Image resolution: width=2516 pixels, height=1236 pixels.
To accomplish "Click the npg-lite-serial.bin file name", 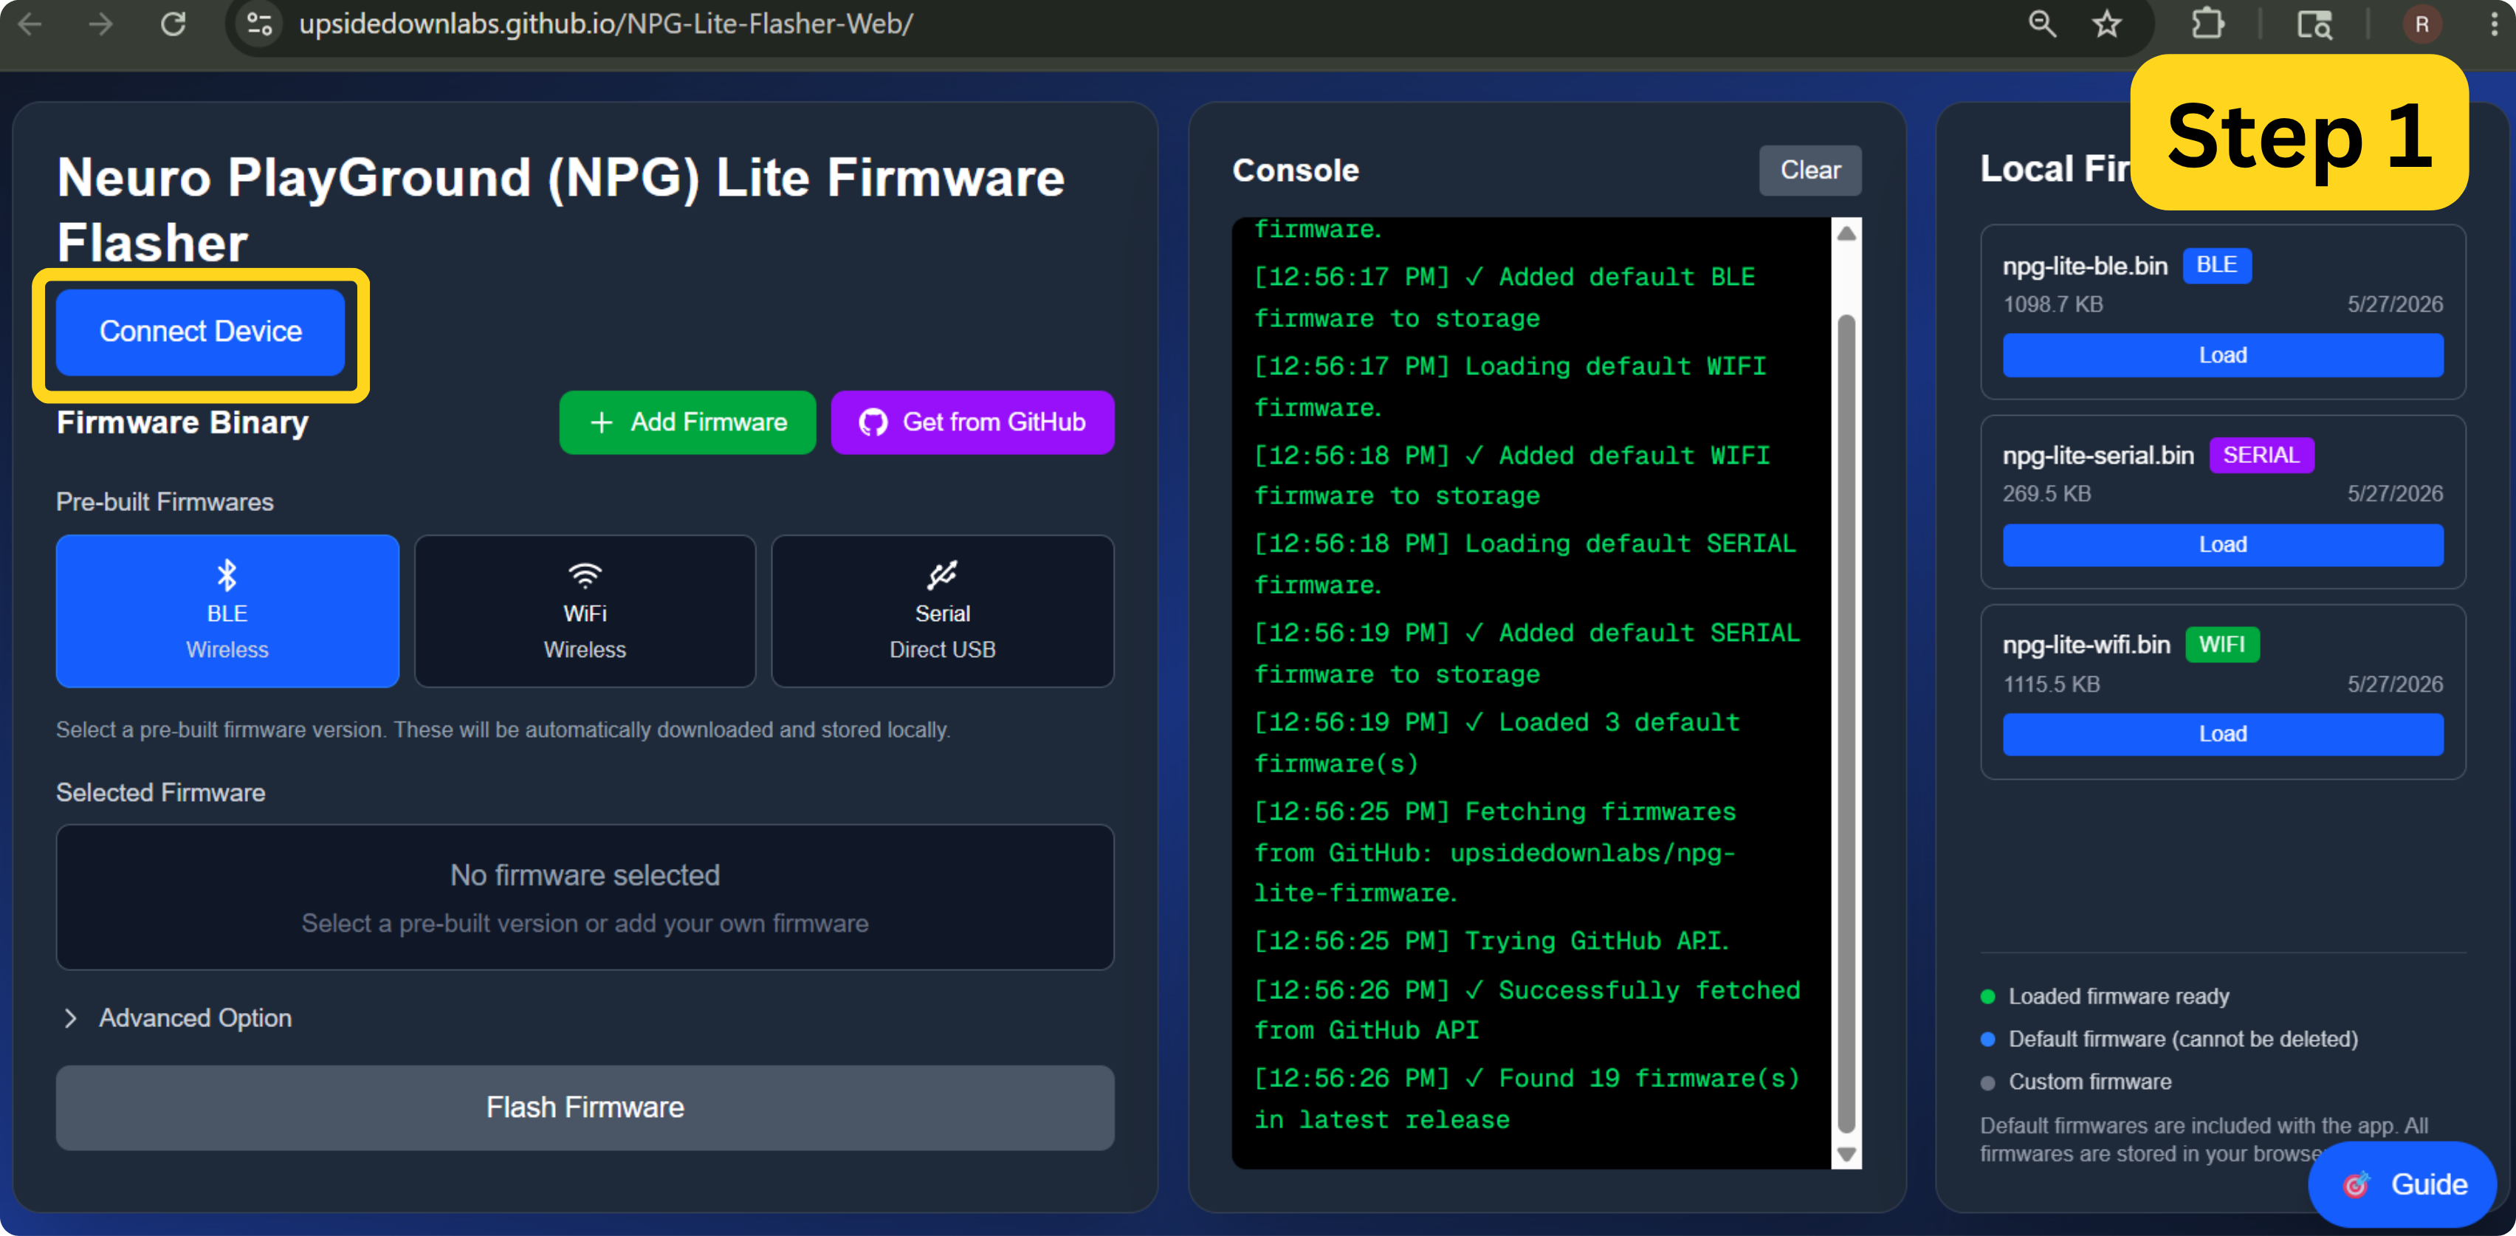I will click(x=2098, y=456).
